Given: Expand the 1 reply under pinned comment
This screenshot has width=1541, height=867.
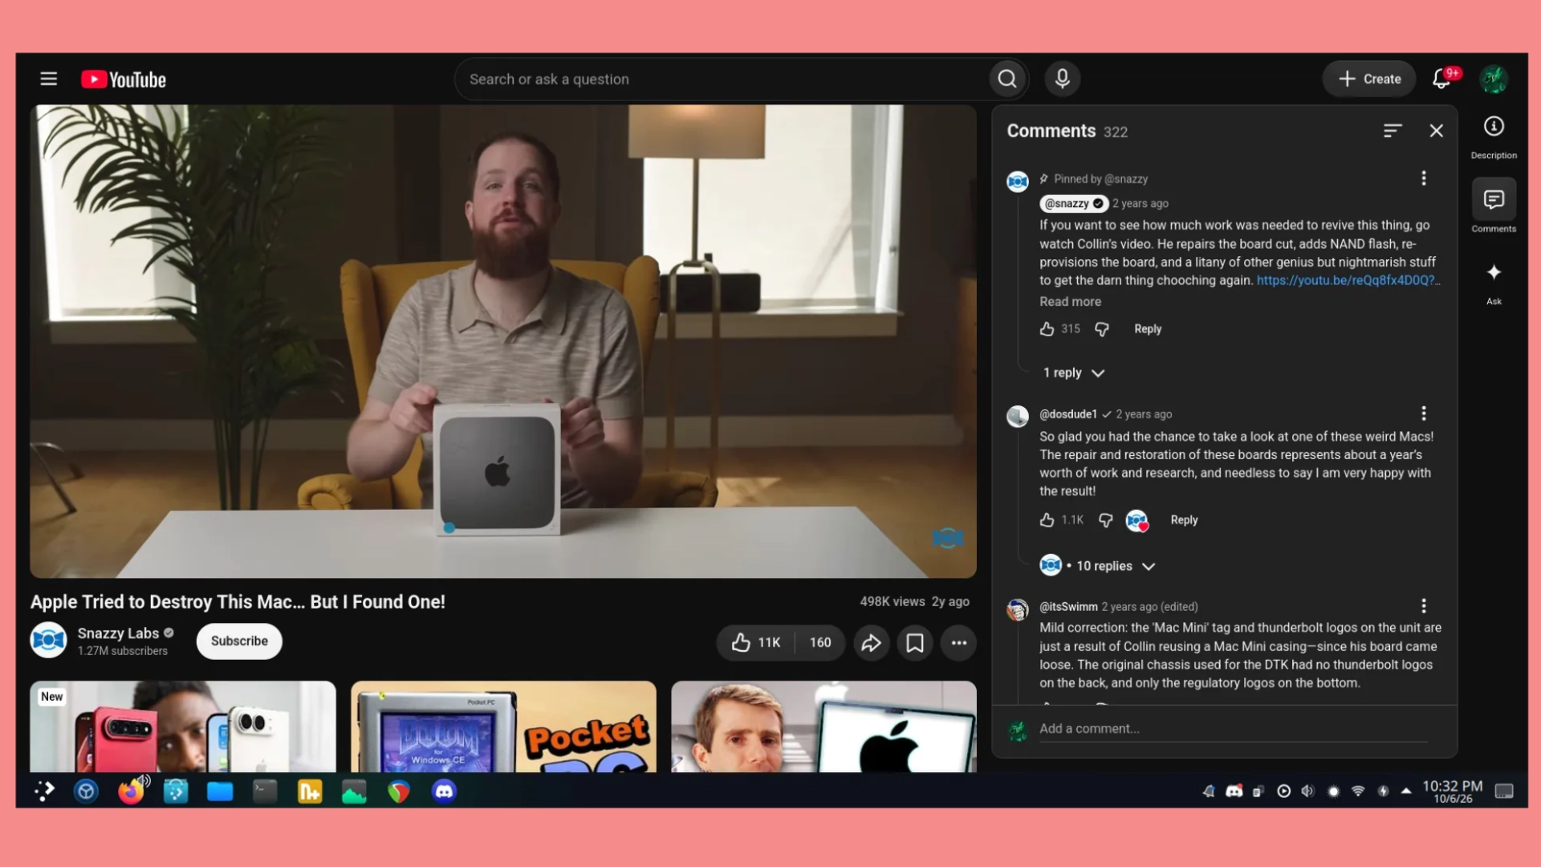Looking at the screenshot, I should pos(1074,372).
